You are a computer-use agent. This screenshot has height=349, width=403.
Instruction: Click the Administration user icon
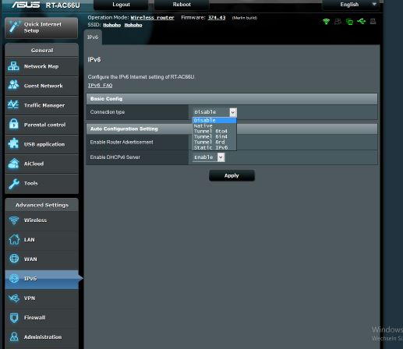(x=14, y=337)
